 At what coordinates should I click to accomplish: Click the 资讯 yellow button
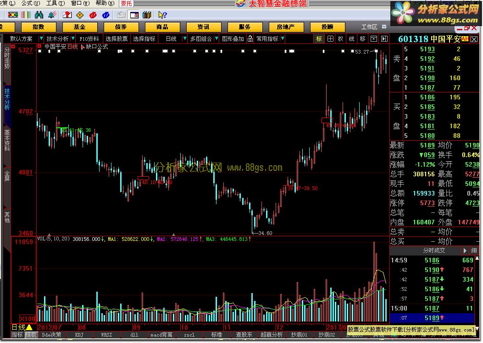(203, 27)
